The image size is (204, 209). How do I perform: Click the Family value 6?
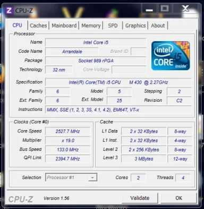coord(57,91)
